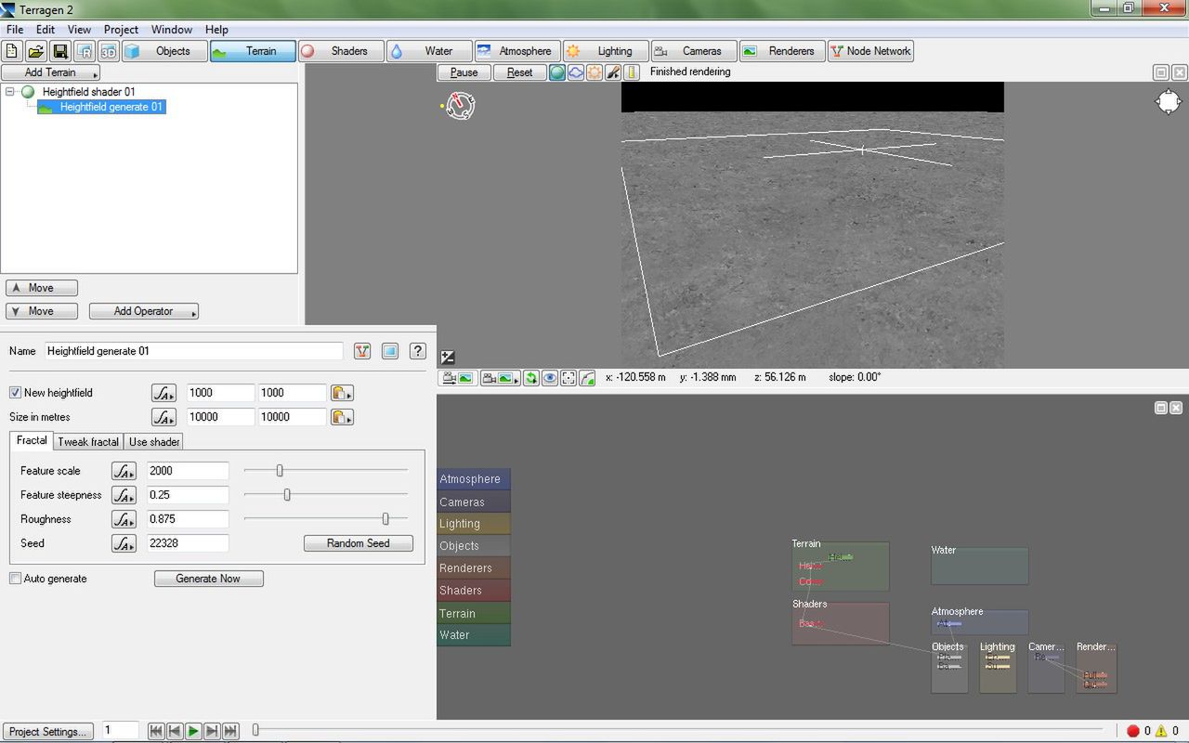Click the Seed value field
This screenshot has width=1189, height=743.
pos(188,543)
